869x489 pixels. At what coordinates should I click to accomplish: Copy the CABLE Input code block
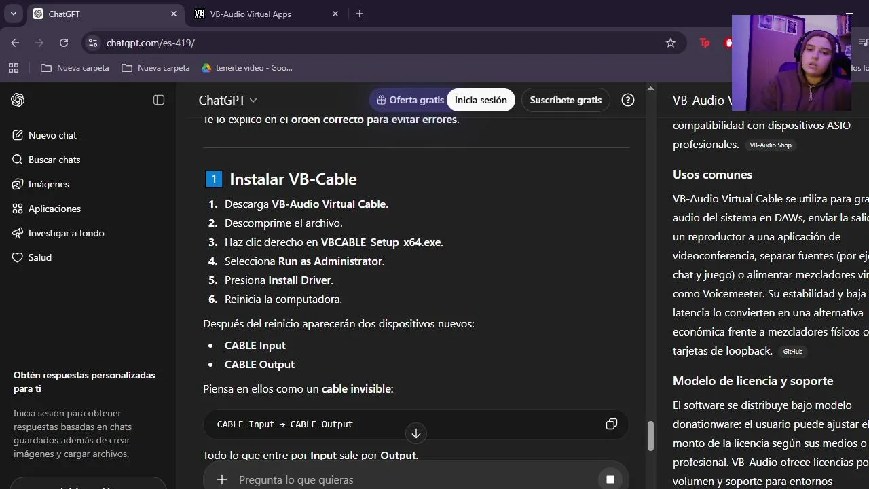pos(611,424)
